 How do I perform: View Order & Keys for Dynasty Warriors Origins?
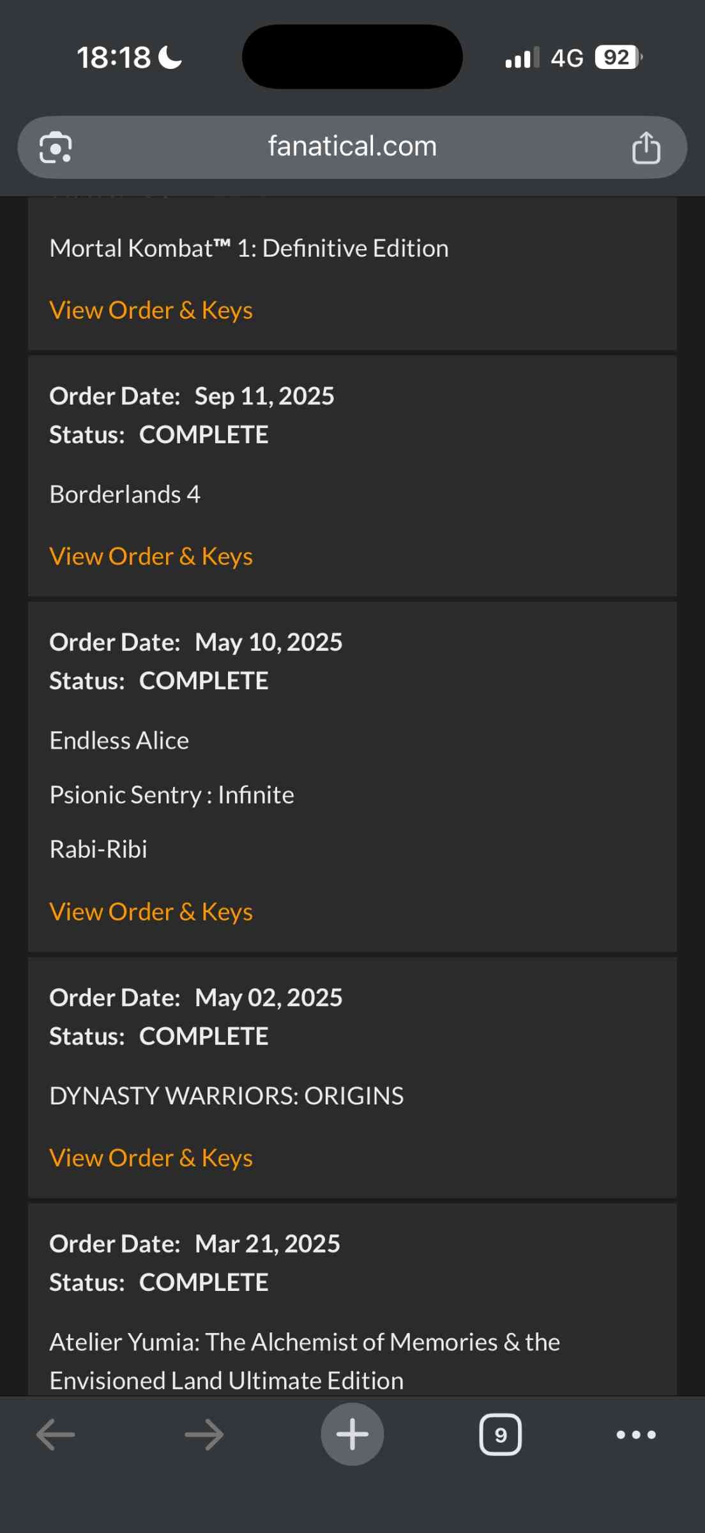point(151,1158)
